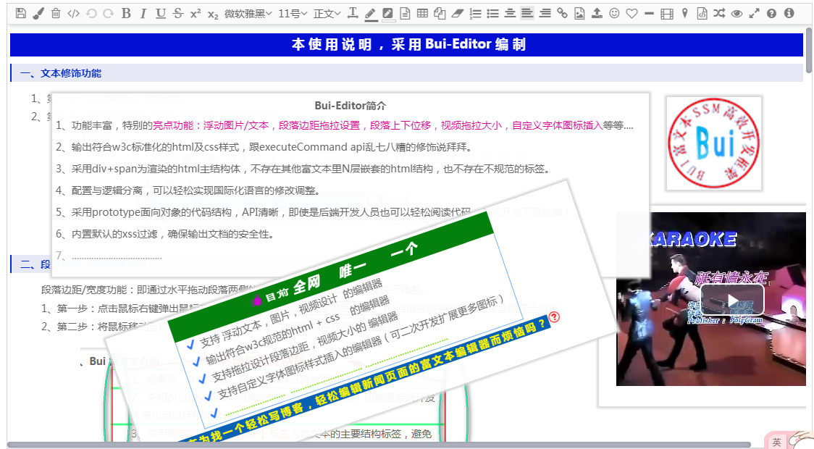Pick font color with pencil icon

(x=371, y=14)
